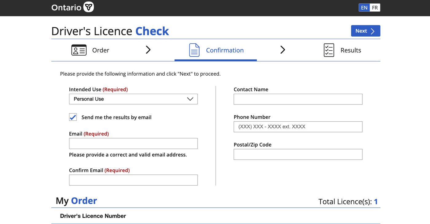Select the Confirmation step tab
This screenshot has height=224, width=430.
(x=216, y=50)
